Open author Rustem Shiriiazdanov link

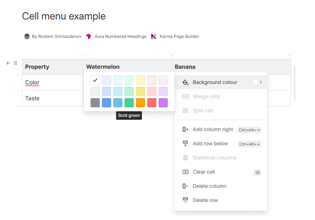57,36
